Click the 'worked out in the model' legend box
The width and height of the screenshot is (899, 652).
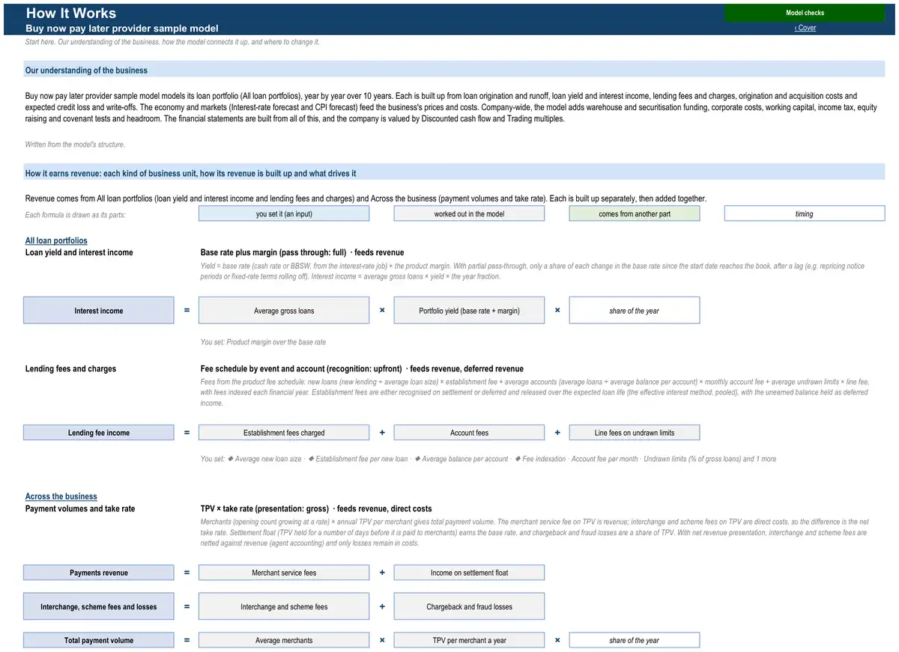469,213
